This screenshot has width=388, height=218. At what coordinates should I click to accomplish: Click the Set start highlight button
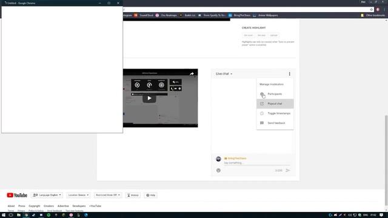pos(248,35)
